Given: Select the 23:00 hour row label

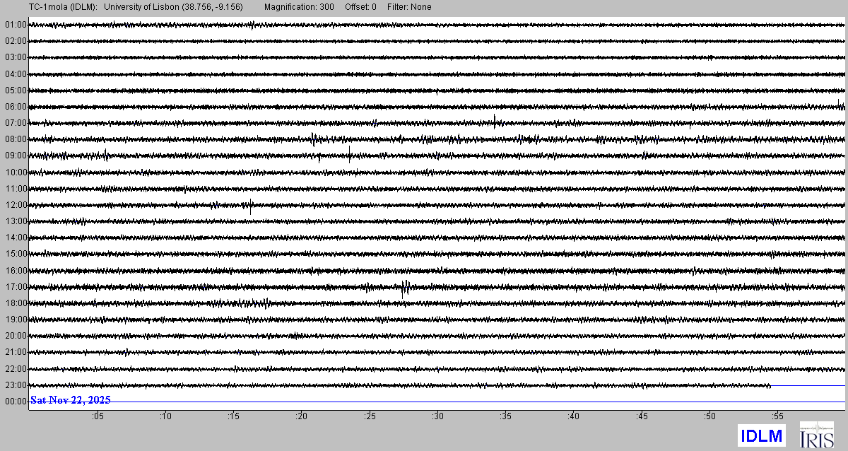Looking at the screenshot, I should 16,385.
